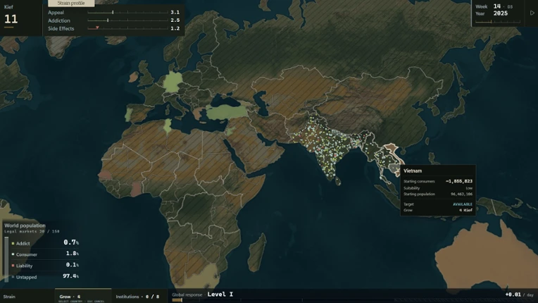Viewport: 538px width, 303px height.
Task: Open the Strain profile tab
Action: (x=71, y=3)
